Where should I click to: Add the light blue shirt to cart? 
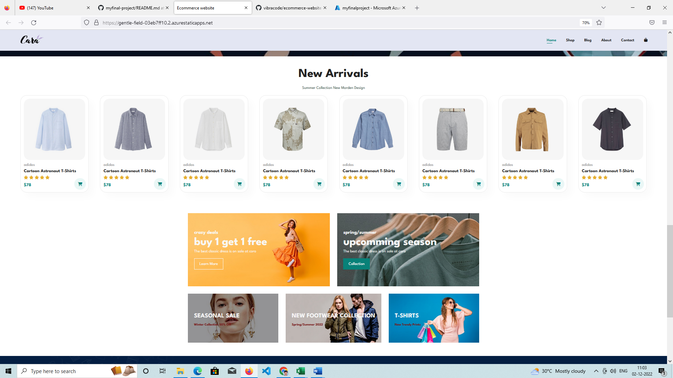80,184
